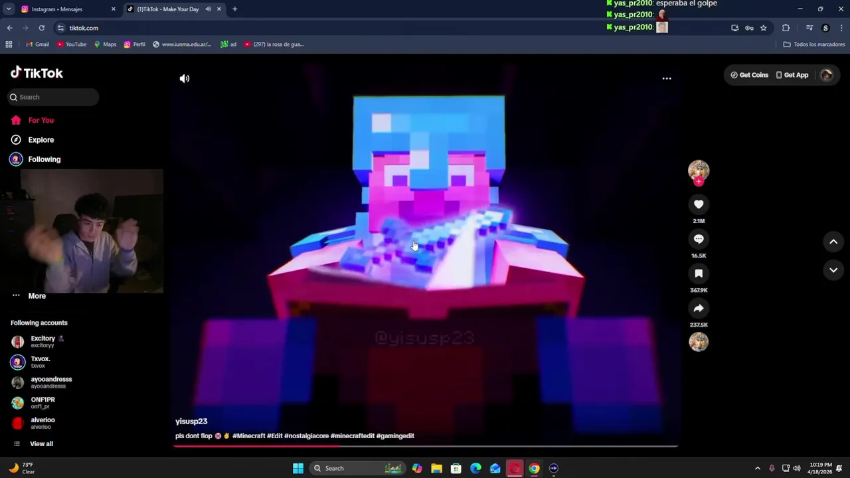Screen dimensions: 850x478
Task: Open File Explorer from taskbar
Action: (x=436, y=468)
